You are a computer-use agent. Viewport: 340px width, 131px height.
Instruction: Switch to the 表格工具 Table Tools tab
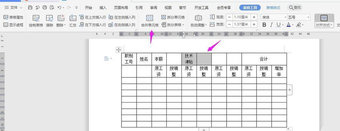tap(250, 8)
